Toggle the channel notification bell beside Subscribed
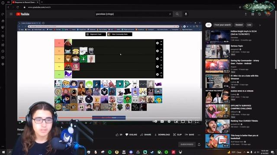Screen dimensions: 277x155 pos(199,145)
